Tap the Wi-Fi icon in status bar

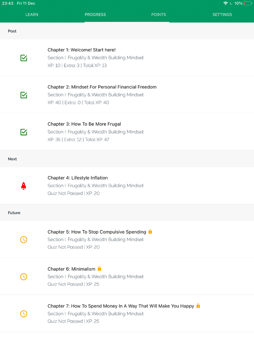[225, 3]
